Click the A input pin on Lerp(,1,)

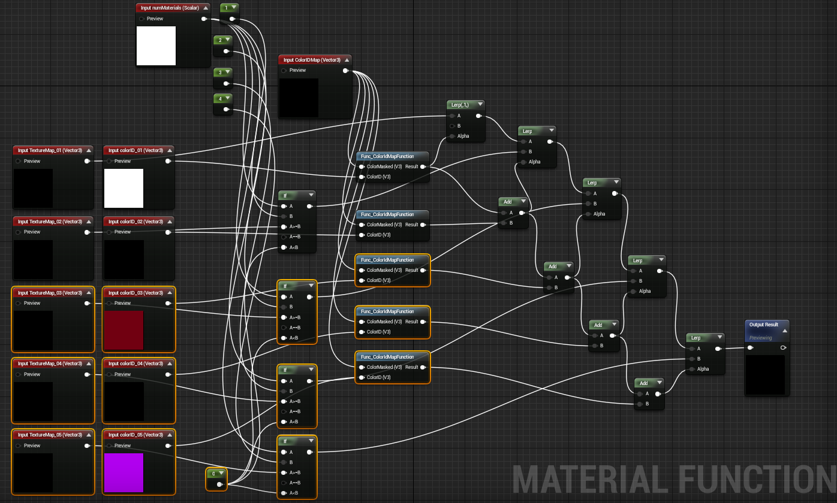pyautogui.click(x=451, y=116)
